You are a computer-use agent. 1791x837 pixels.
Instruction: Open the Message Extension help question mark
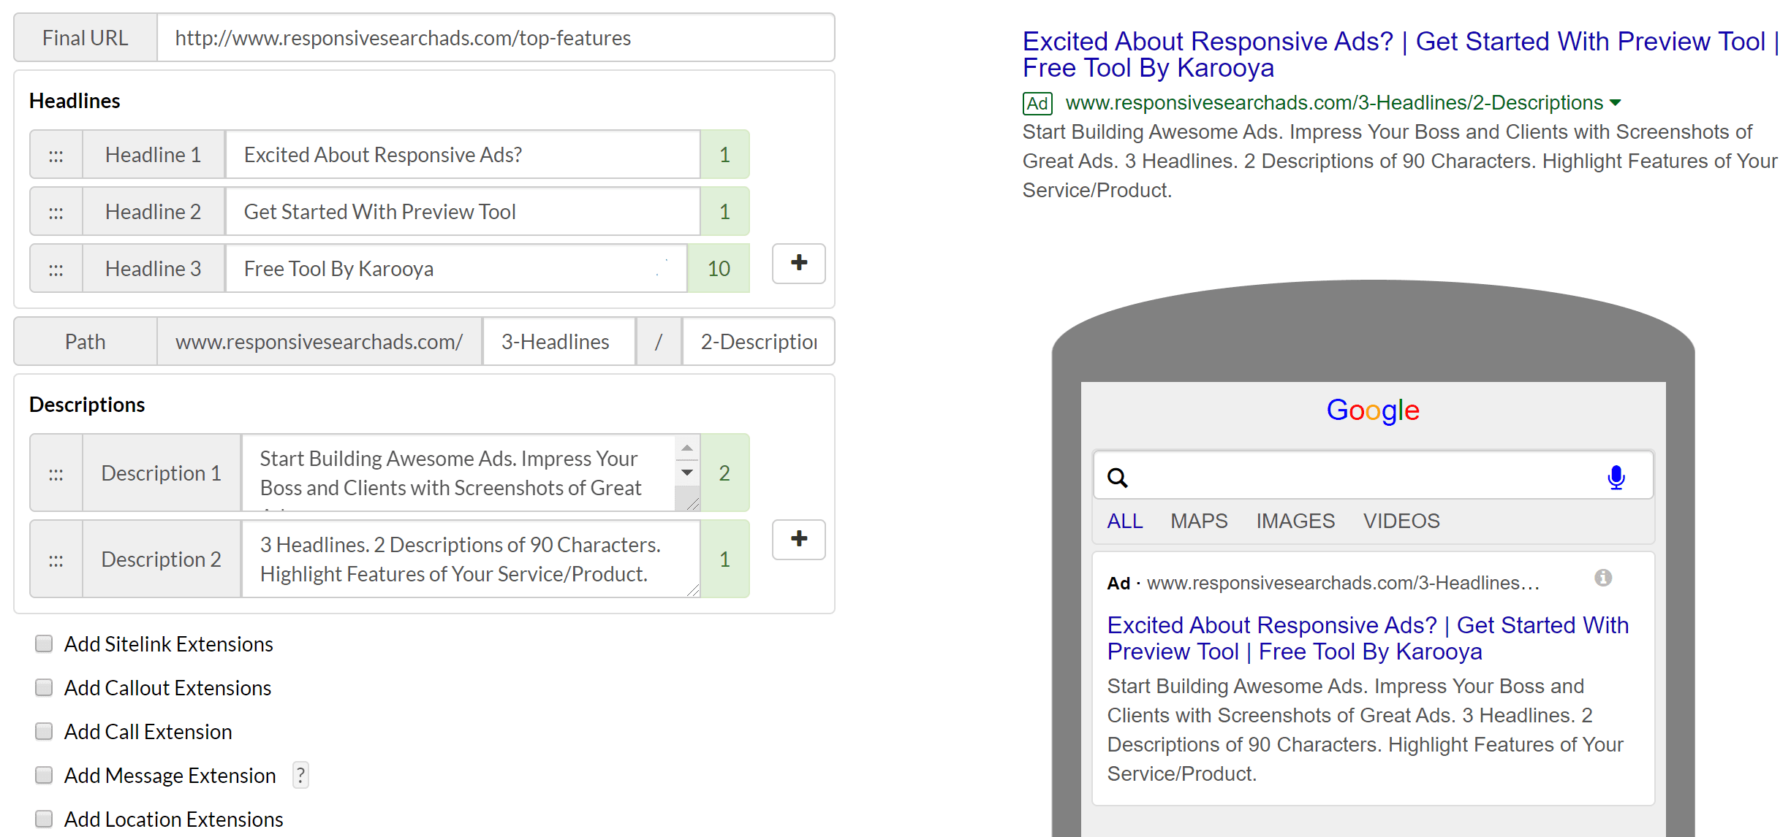click(300, 775)
